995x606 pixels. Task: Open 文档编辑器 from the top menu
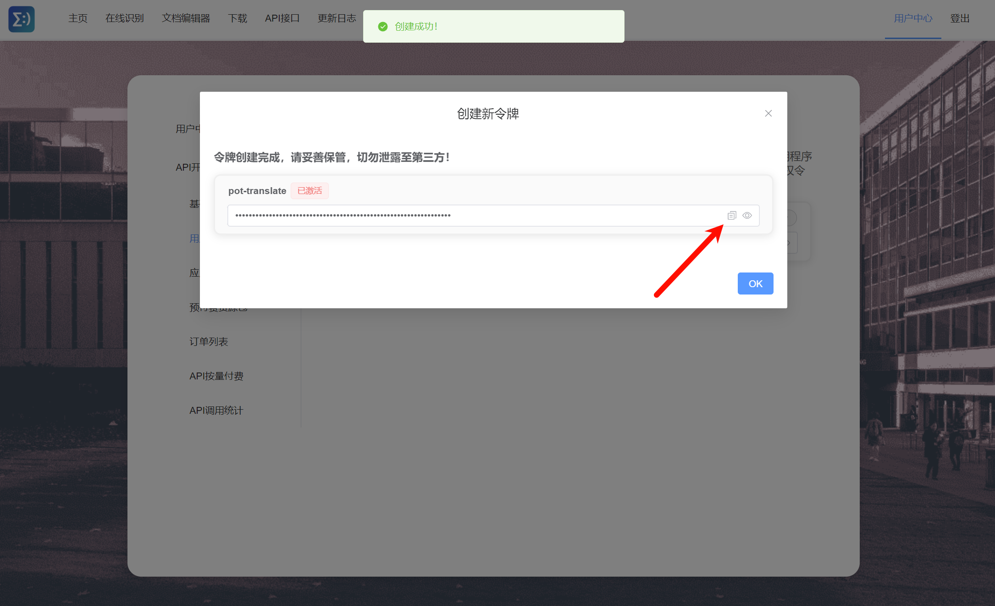coord(186,18)
